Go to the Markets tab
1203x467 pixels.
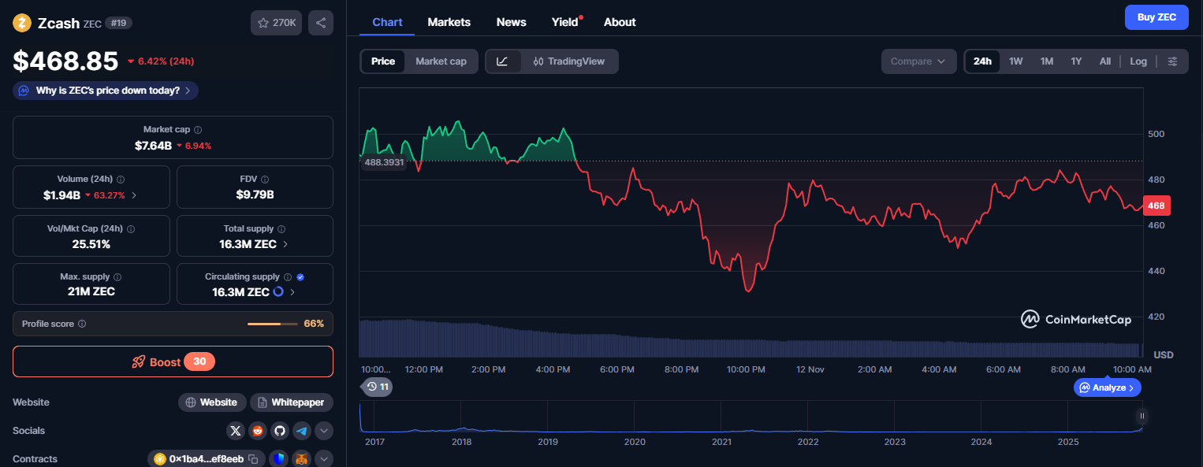[x=449, y=22]
